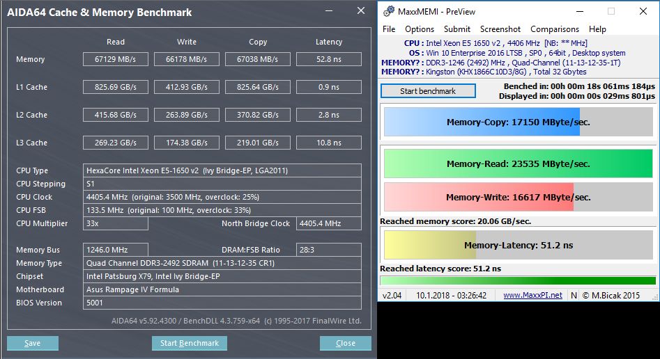The width and height of the screenshot is (660, 359).
Task: Open the Submit menu in MaxxMEMI
Action: pyautogui.click(x=456, y=29)
